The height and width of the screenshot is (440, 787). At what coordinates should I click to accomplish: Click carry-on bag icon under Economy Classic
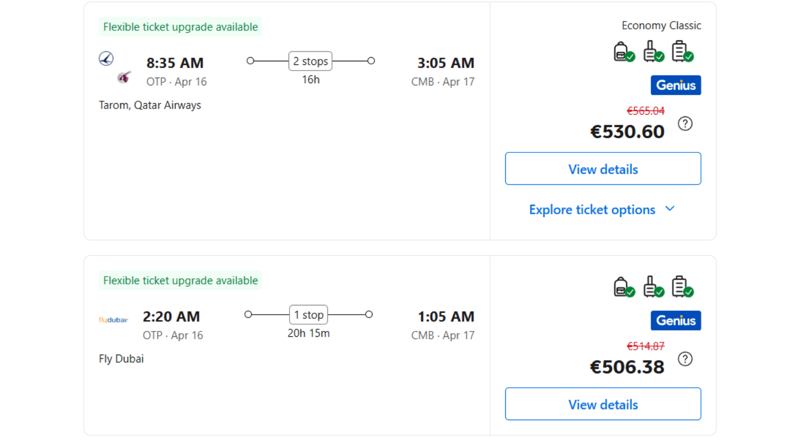(653, 52)
